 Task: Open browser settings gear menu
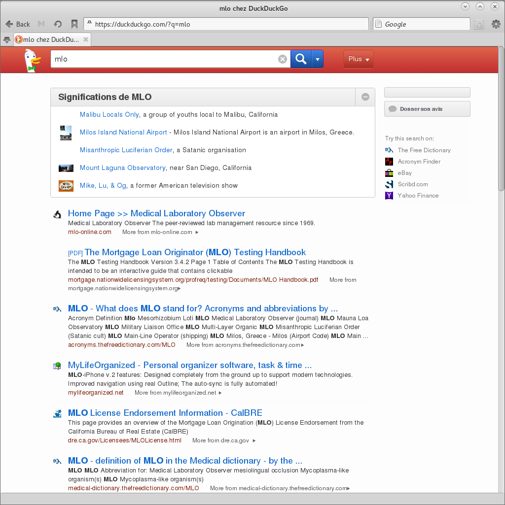pos(496,24)
